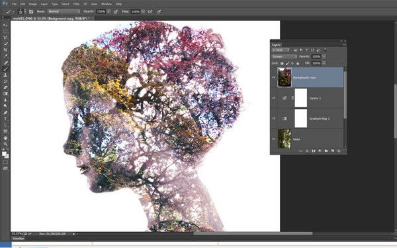Open the Filter menu
Viewport: 397px width, 248px height.
tap(76, 4)
